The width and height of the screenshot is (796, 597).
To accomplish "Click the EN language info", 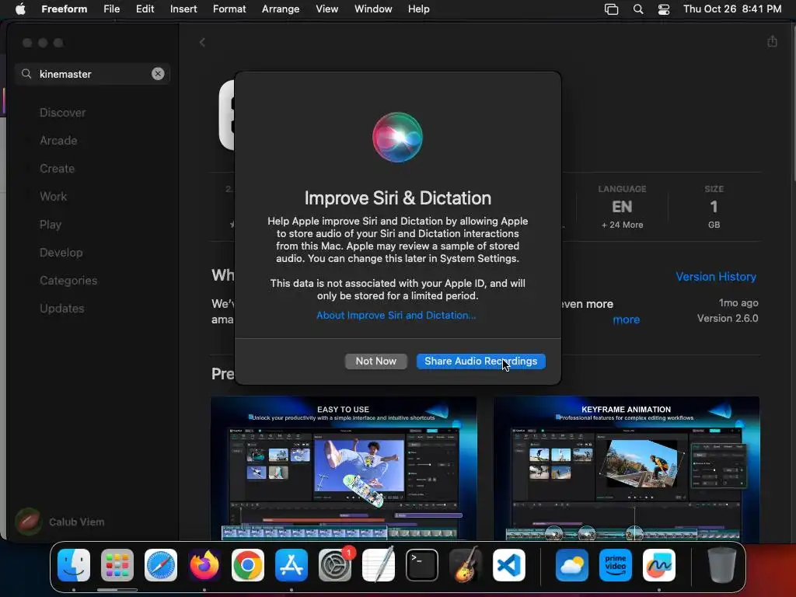I will point(622,207).
